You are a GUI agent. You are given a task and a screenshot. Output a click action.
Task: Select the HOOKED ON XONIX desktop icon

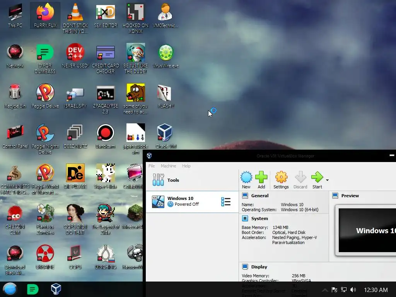(136, 18)
